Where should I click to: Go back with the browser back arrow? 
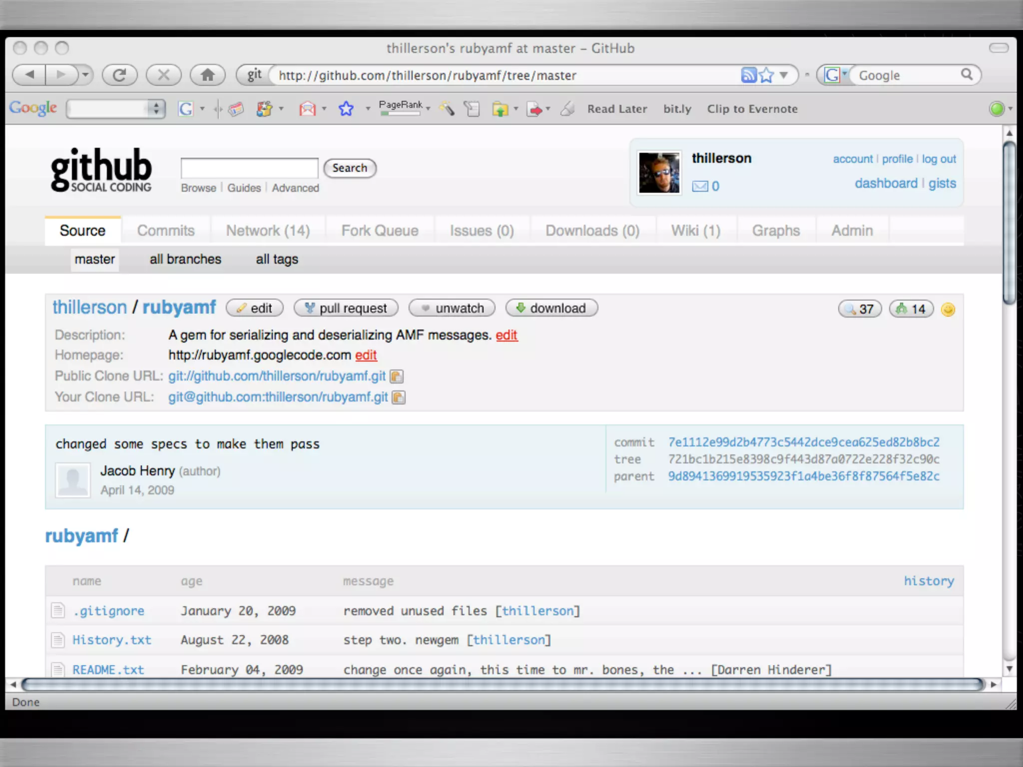click(x=29, y=75)
